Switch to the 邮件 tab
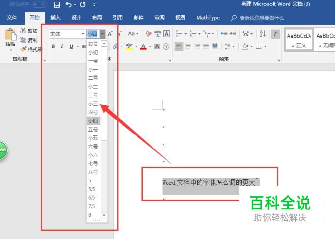 point(138,18)
